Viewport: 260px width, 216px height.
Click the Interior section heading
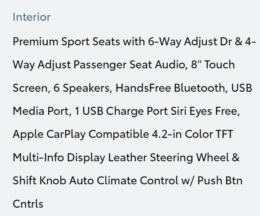(x=32, y=17)
